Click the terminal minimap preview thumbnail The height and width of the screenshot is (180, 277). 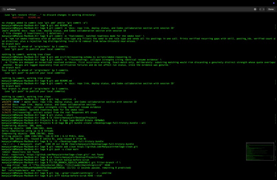coord(260,151)
